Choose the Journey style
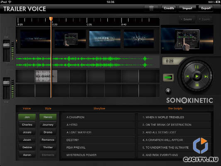Viewport: 221px width, 166px height. coord(48,124)
